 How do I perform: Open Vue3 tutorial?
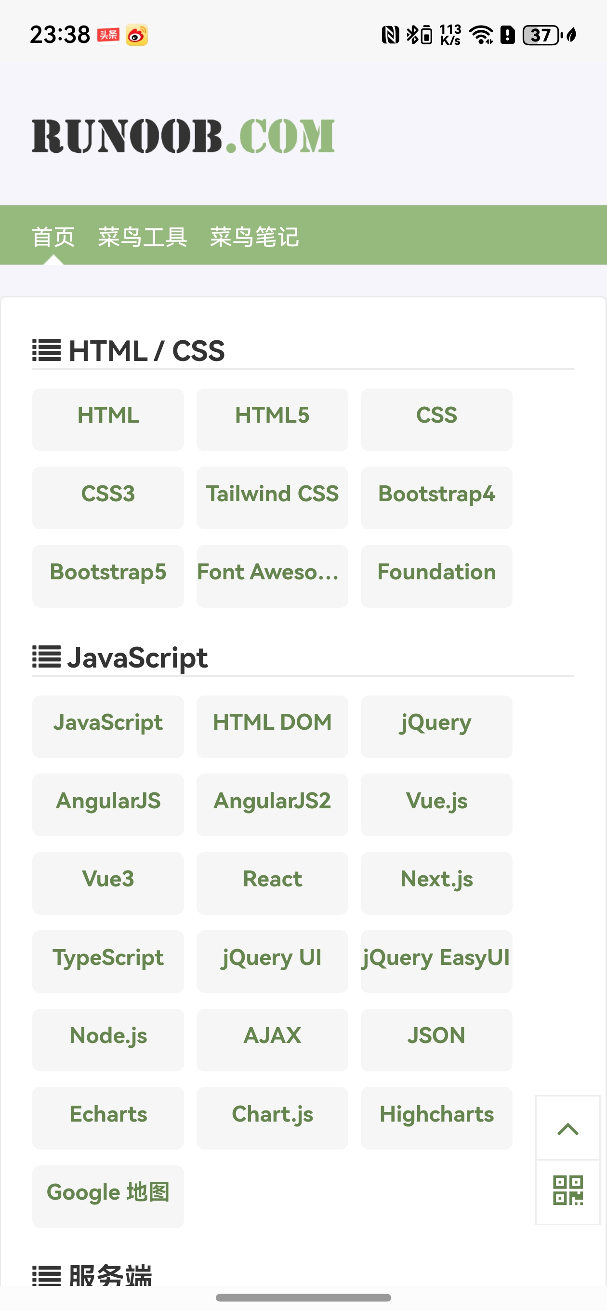click(108, 883)
